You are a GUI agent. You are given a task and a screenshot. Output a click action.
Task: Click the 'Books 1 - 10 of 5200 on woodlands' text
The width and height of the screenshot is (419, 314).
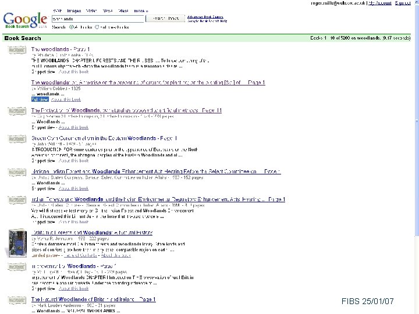360,38
